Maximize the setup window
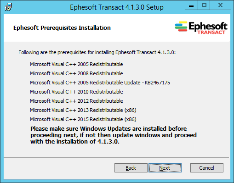 [x=204, y=5]
